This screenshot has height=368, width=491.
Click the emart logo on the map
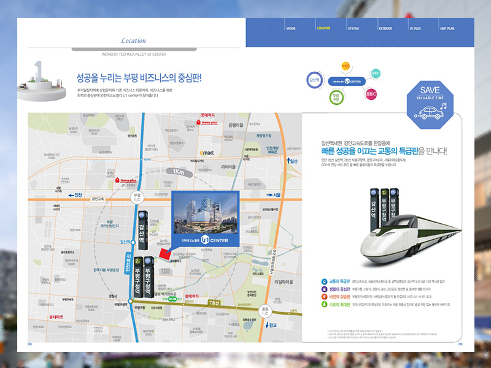(207, 153)
